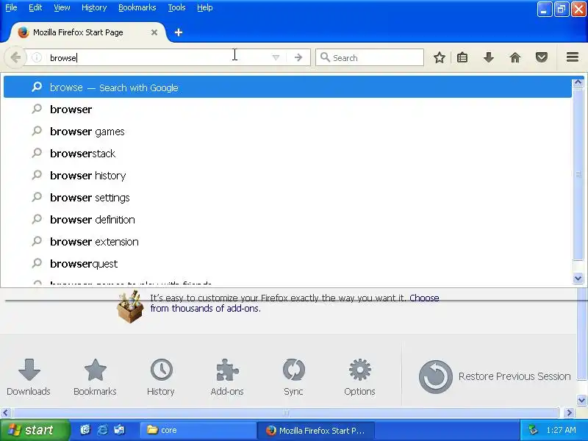The width and height of the screenshot is (588, 441).
Task: Click the first quick launch icon
Action: point(85,430)
